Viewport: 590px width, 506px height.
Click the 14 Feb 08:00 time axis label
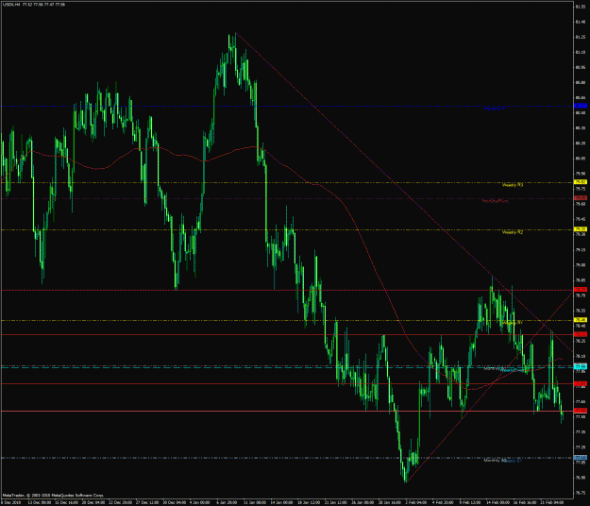(497, 502)
